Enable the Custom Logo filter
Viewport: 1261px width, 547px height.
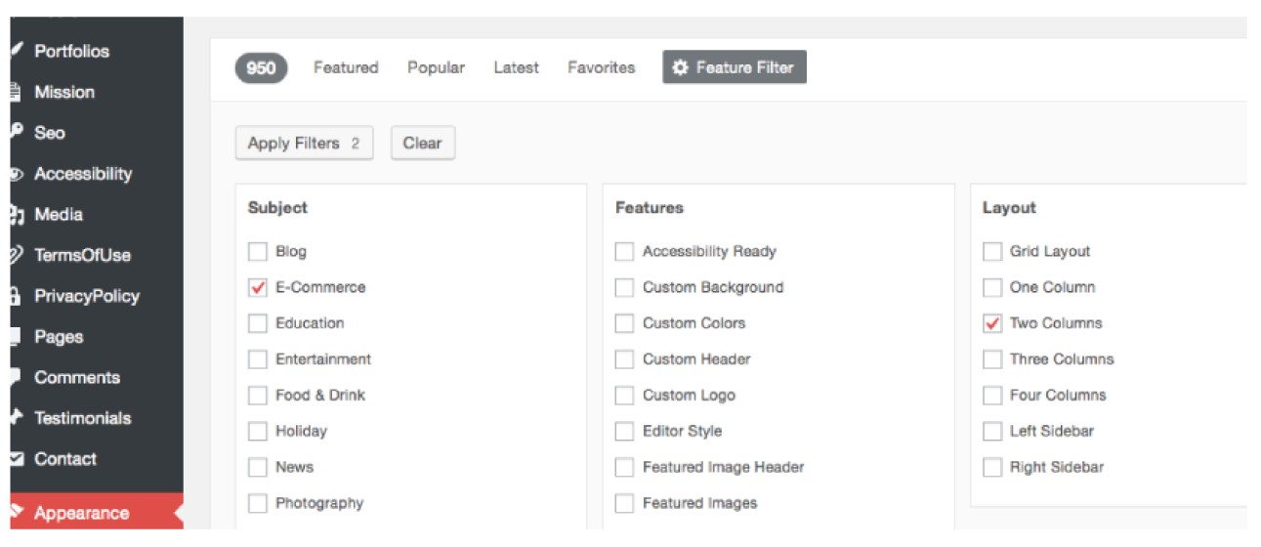[624, 396]
